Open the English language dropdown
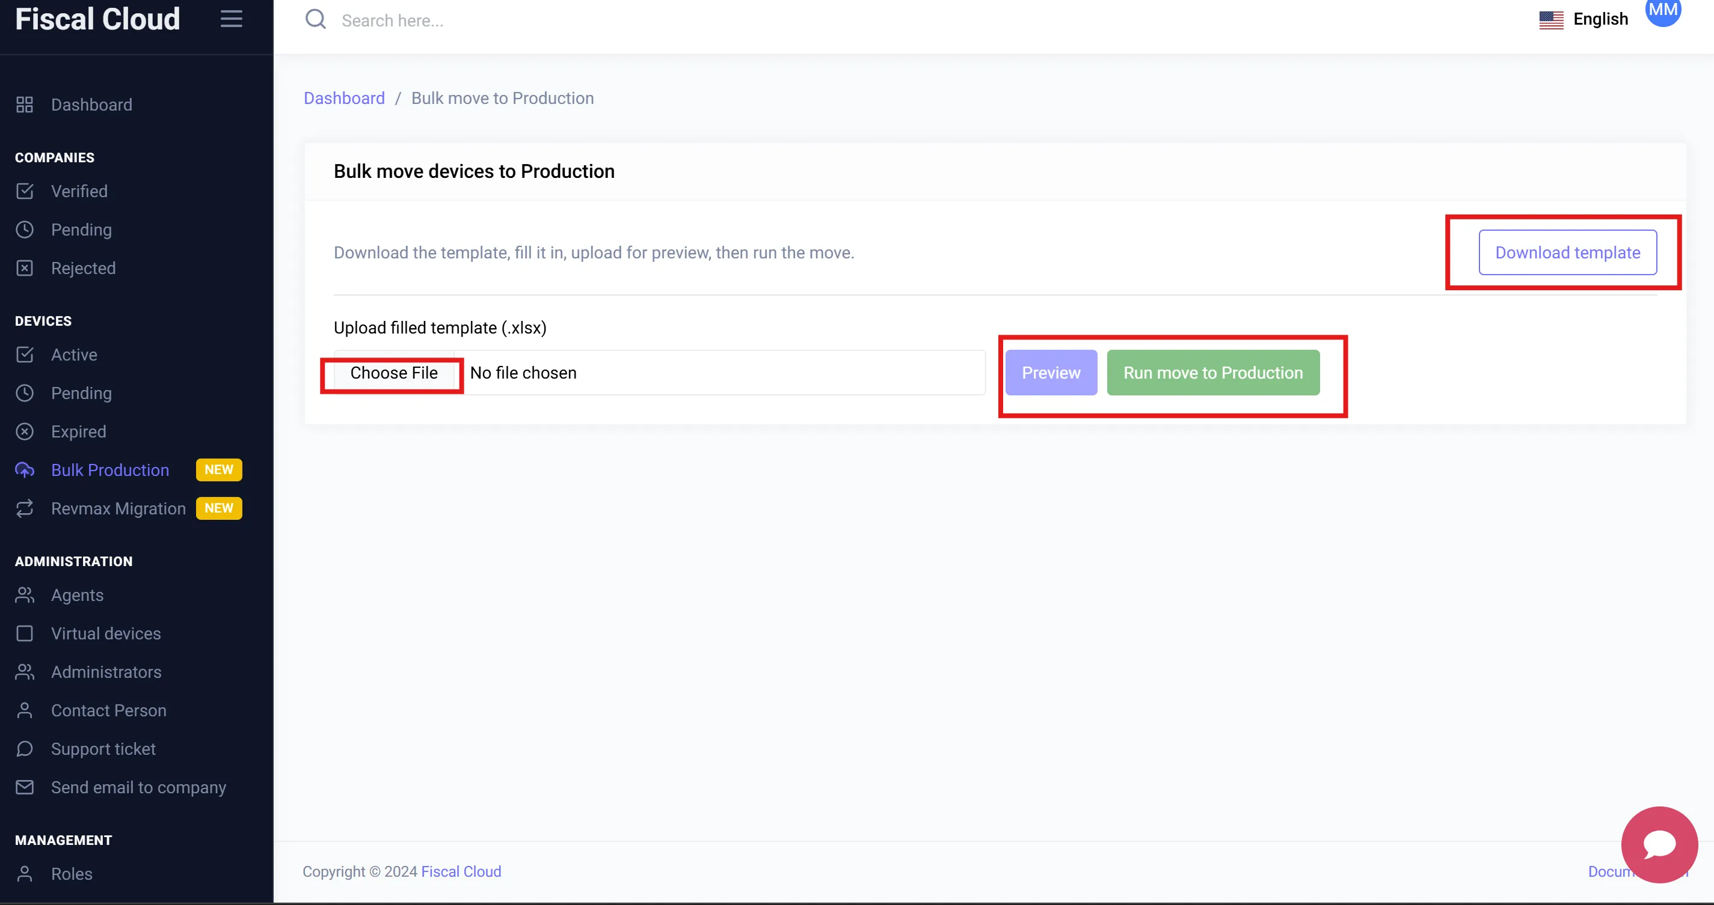Image resolution: width=1714 pixels, height=905 pixels. 1600,19
